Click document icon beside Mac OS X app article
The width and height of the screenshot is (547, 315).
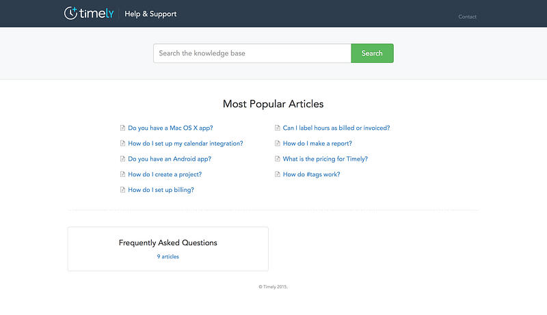coord(122,128)
